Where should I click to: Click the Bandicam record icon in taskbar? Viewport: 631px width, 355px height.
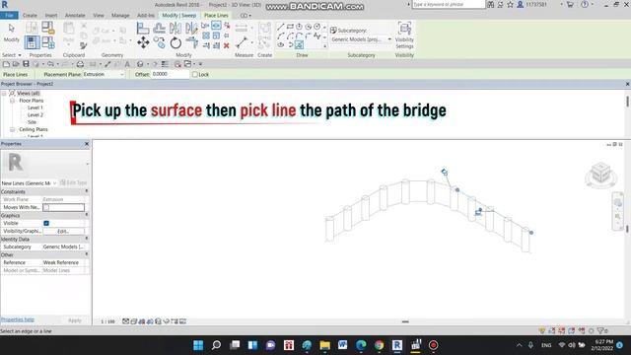[434, 345]
